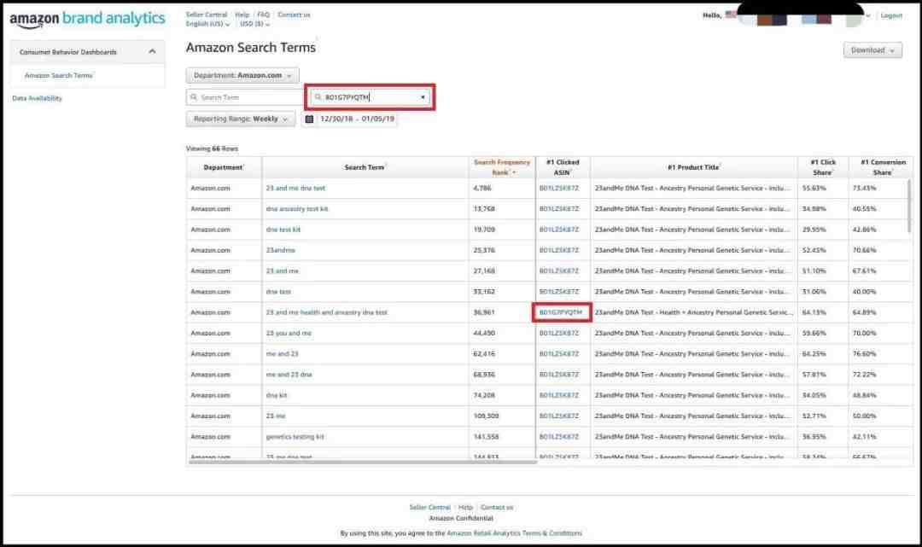Open the Reporting Range: Weekly dropdown
The height and width of the screenshot is (547, 922).
click(x=241, y=119)
